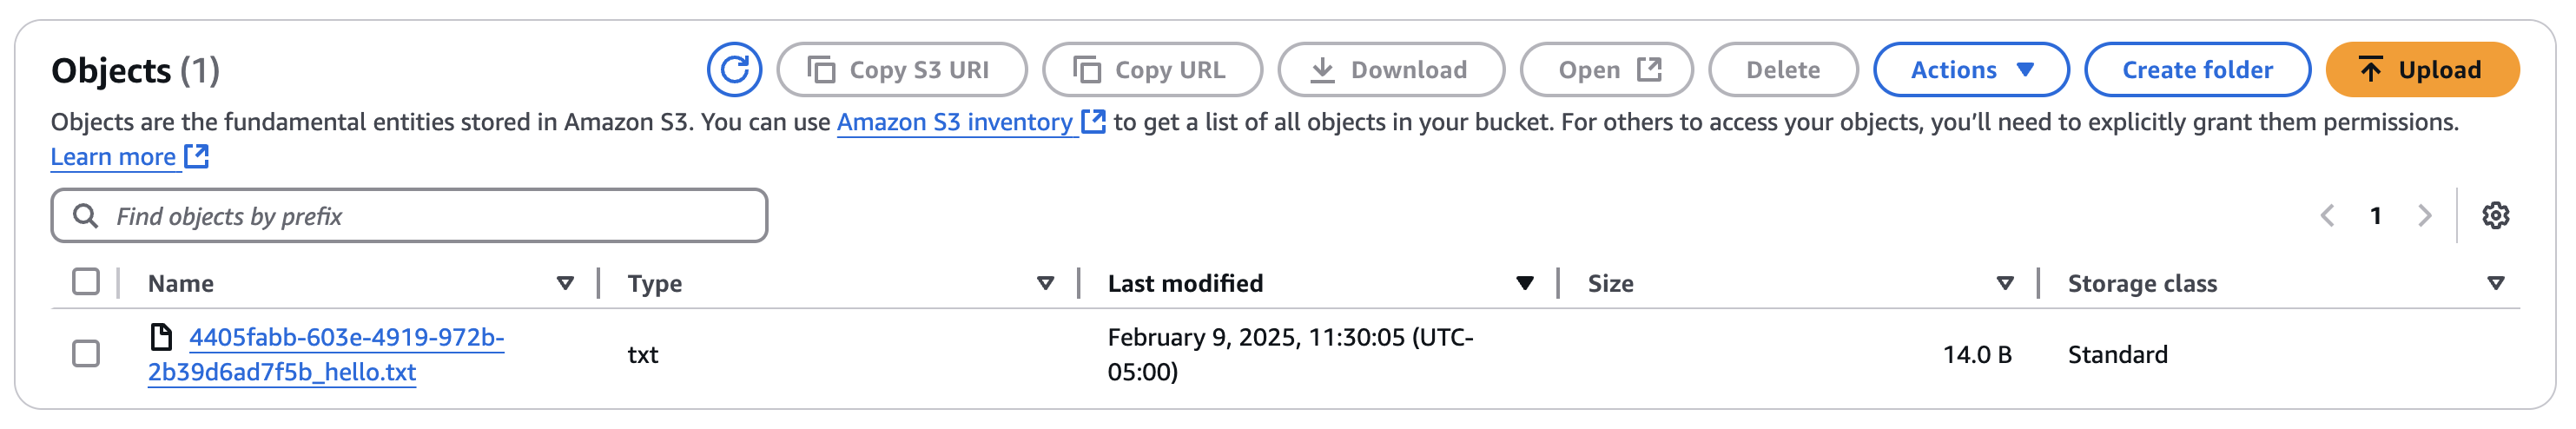2576x429 pixels.
Task: Sort by Last modified column arrow
Action: click(1524, 283)
